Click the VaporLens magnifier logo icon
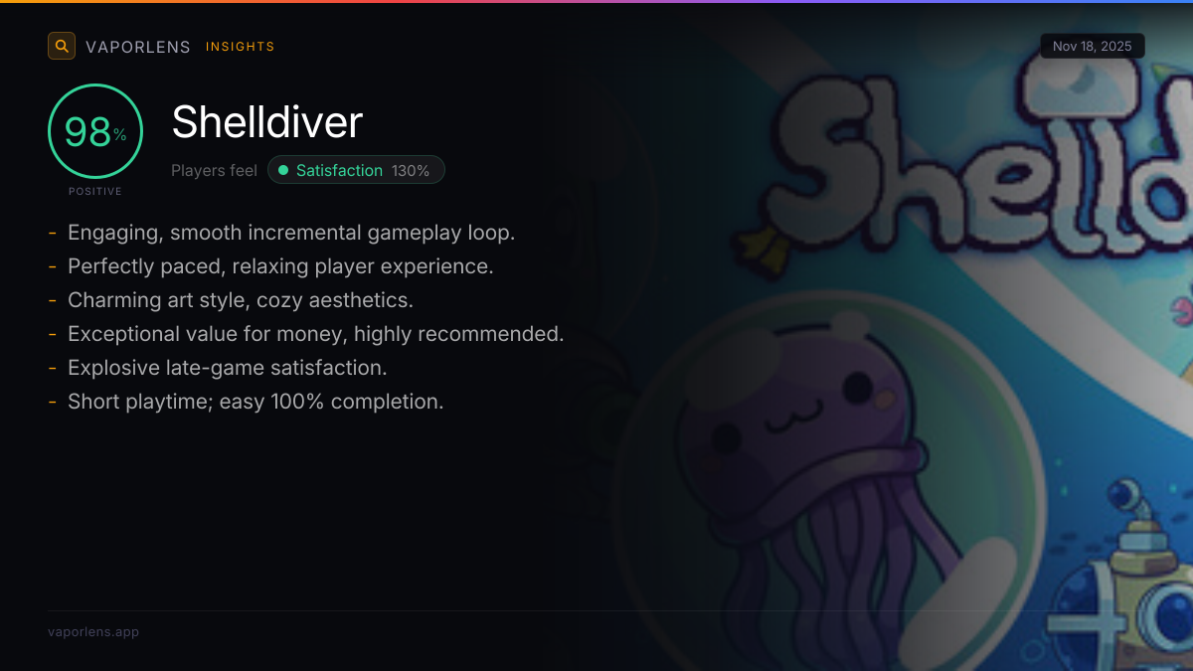This screenshot has width=1193, height=671. (x=62, y=46)
